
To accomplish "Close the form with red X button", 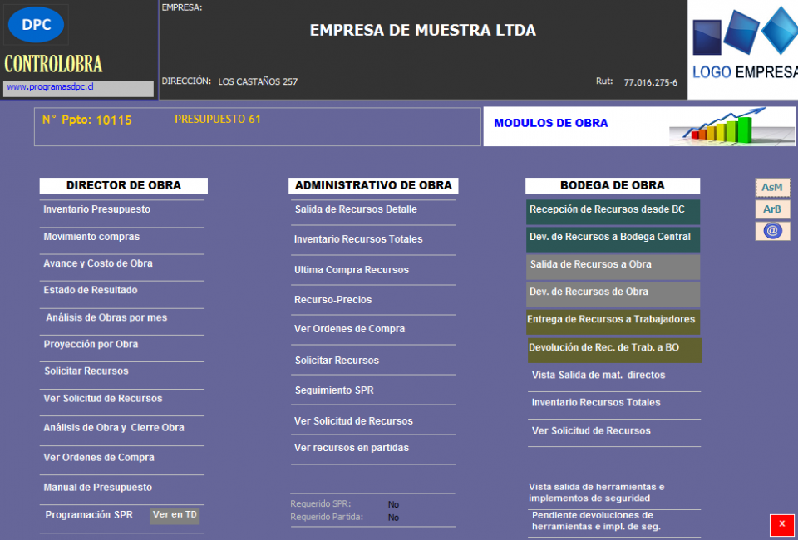I will (781, 524).
